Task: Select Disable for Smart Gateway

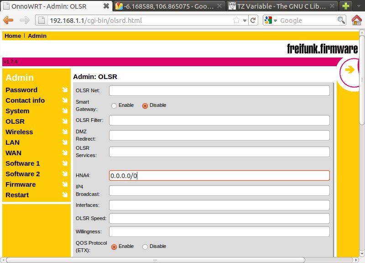Action: tap(145, 105)
